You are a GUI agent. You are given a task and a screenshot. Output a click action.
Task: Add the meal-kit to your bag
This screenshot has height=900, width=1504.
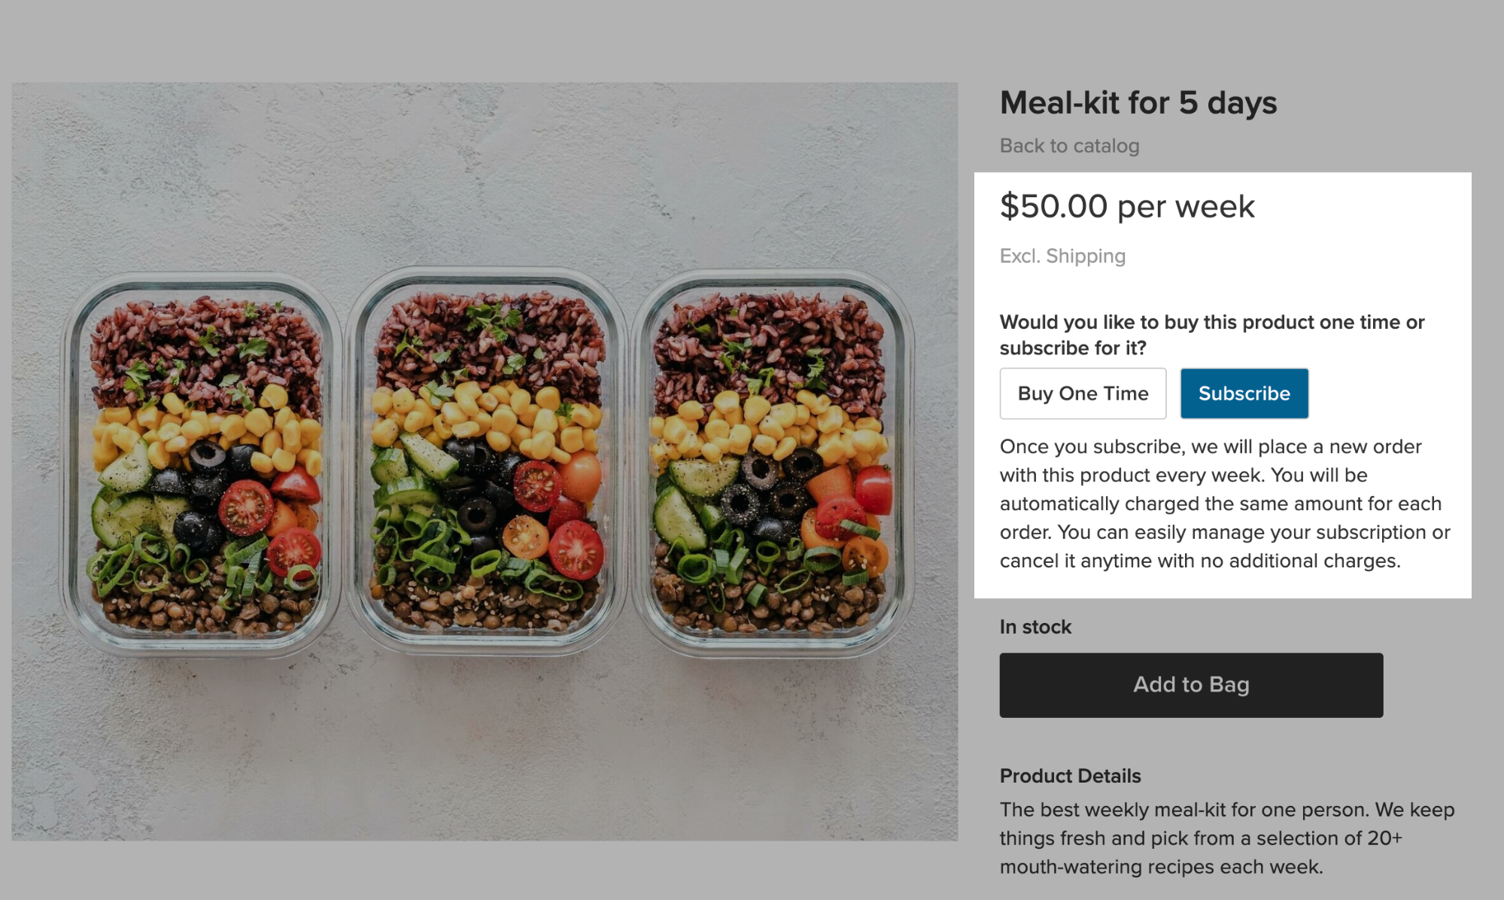1190,684
